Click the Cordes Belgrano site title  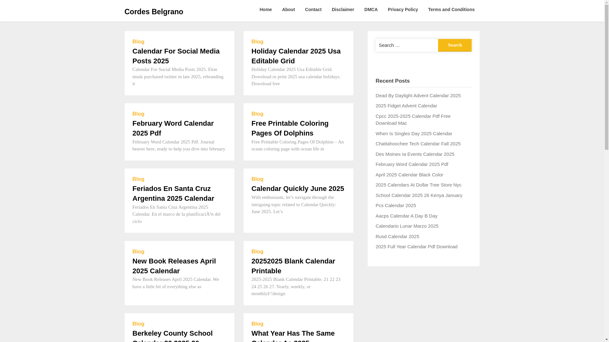[x=154, y=12]
